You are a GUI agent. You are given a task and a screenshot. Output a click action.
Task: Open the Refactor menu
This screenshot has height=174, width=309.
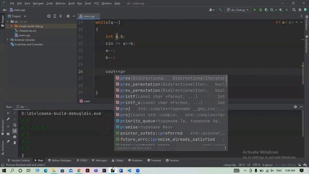click(60, 3)
